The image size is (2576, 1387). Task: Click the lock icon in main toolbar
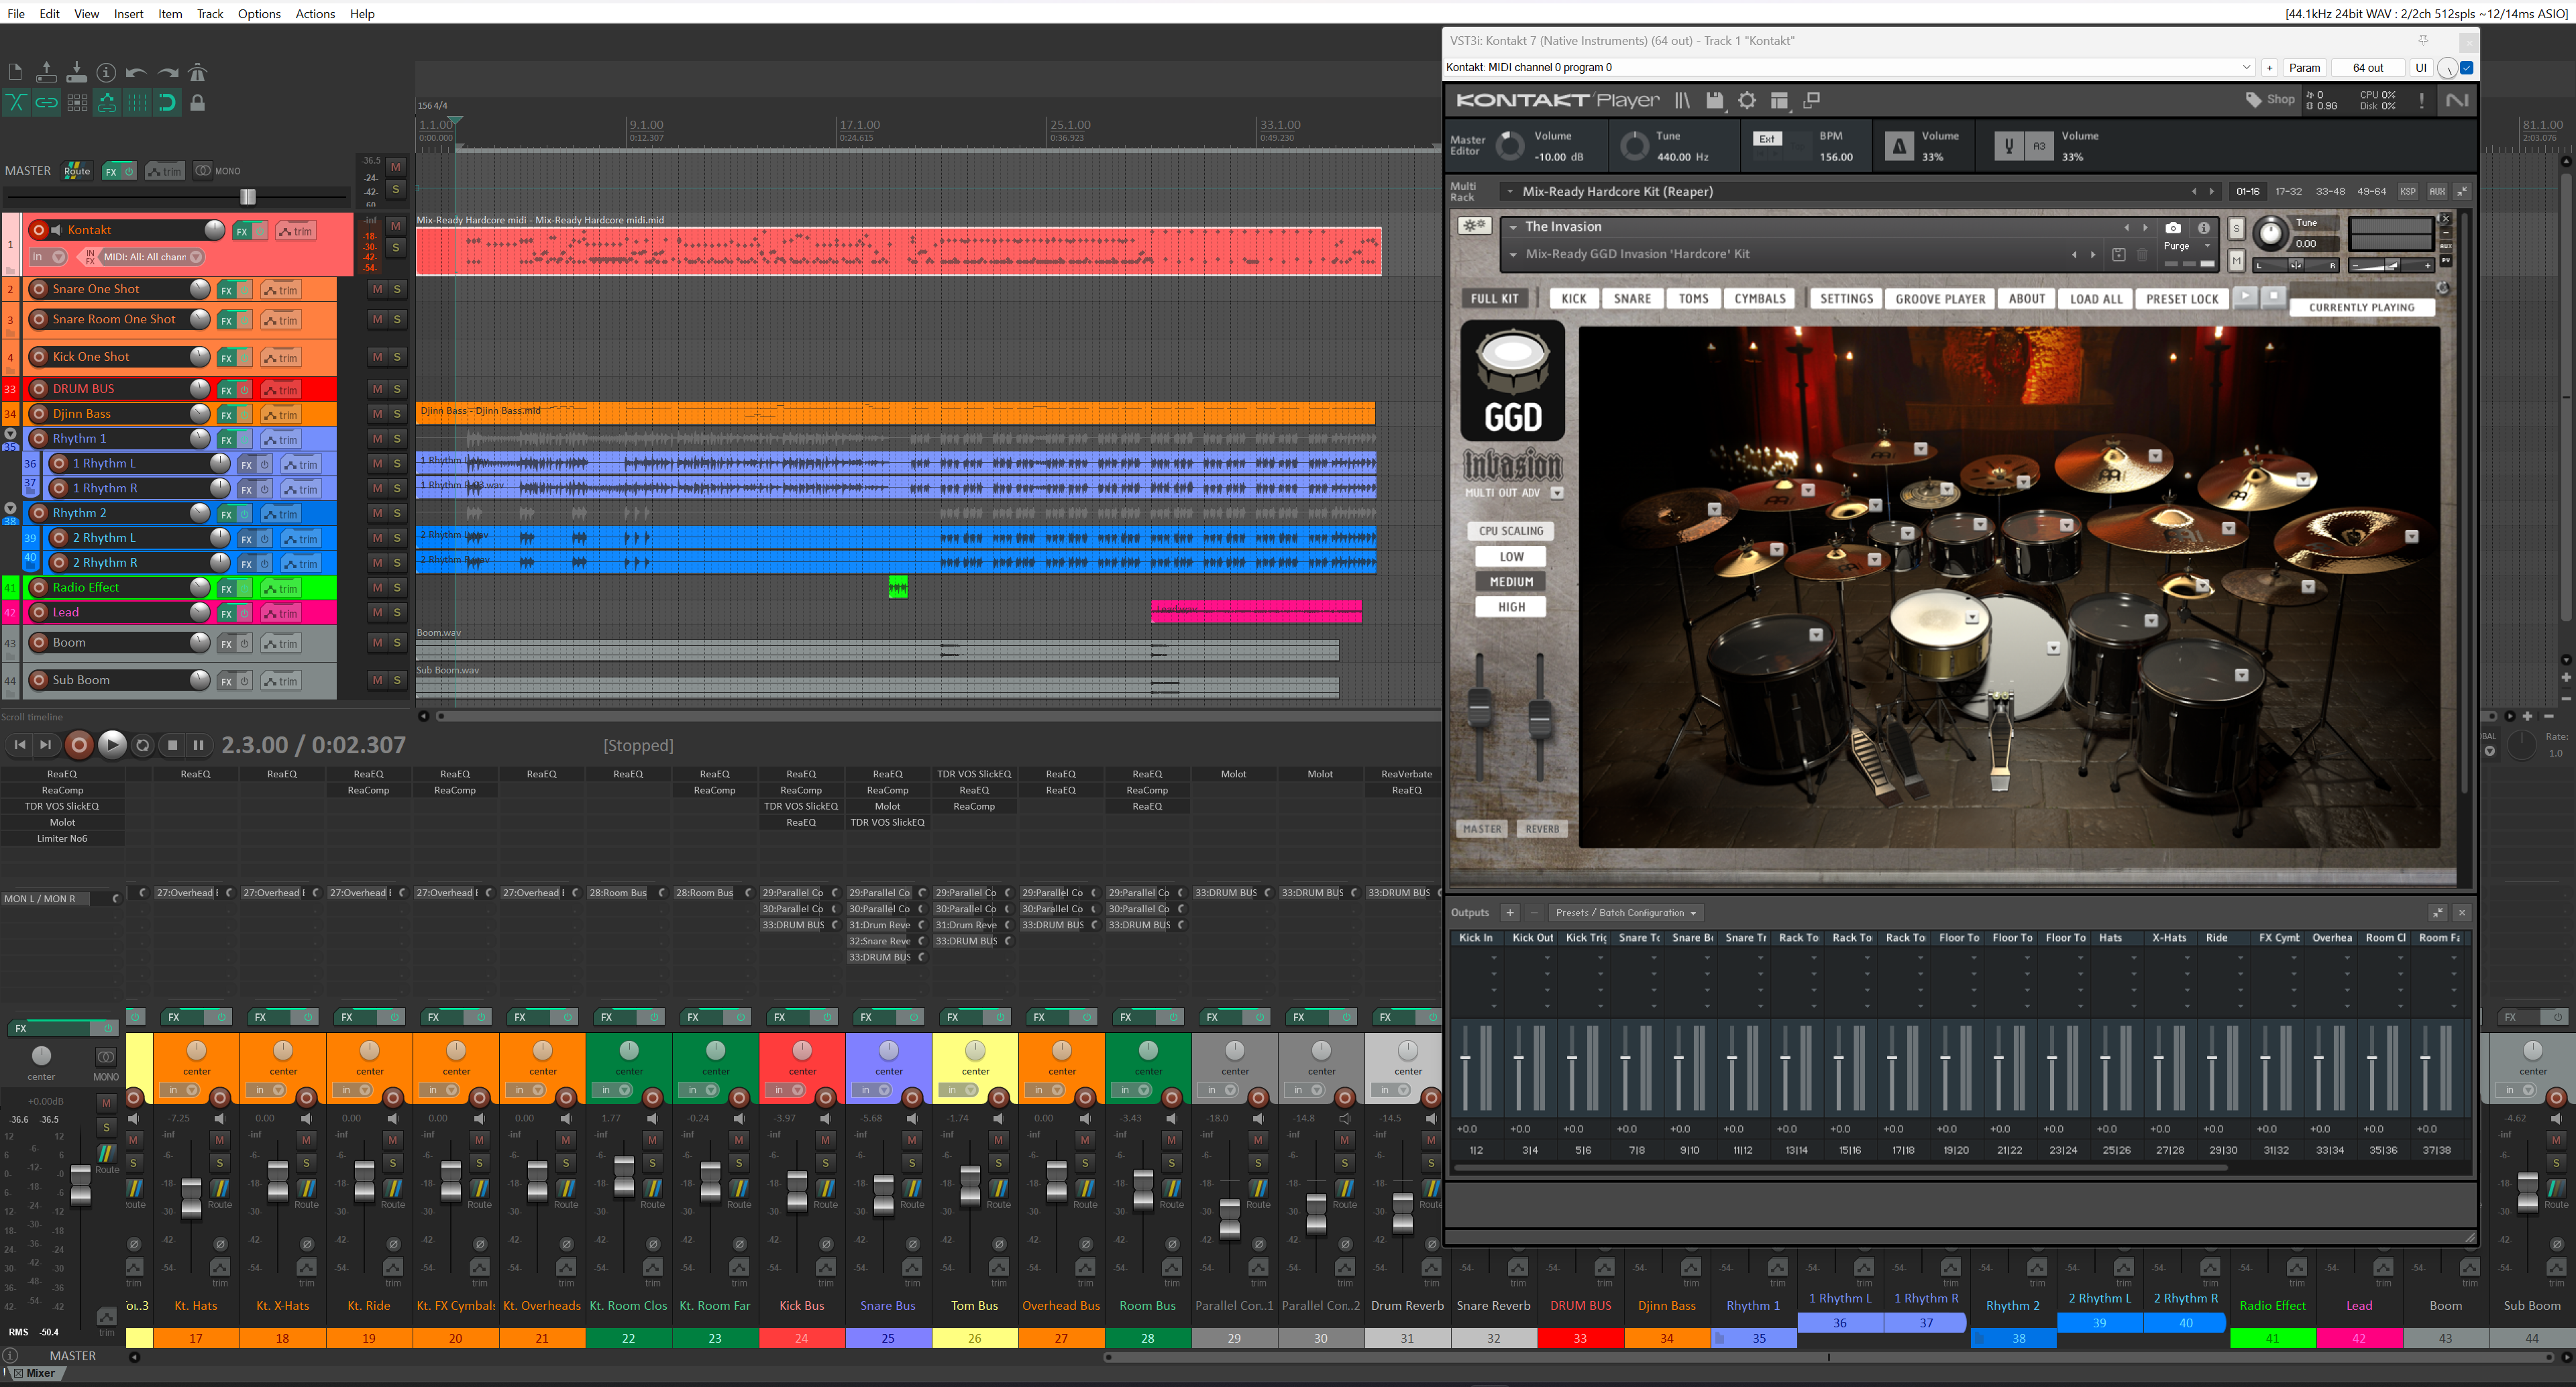(x=198, y=102)
